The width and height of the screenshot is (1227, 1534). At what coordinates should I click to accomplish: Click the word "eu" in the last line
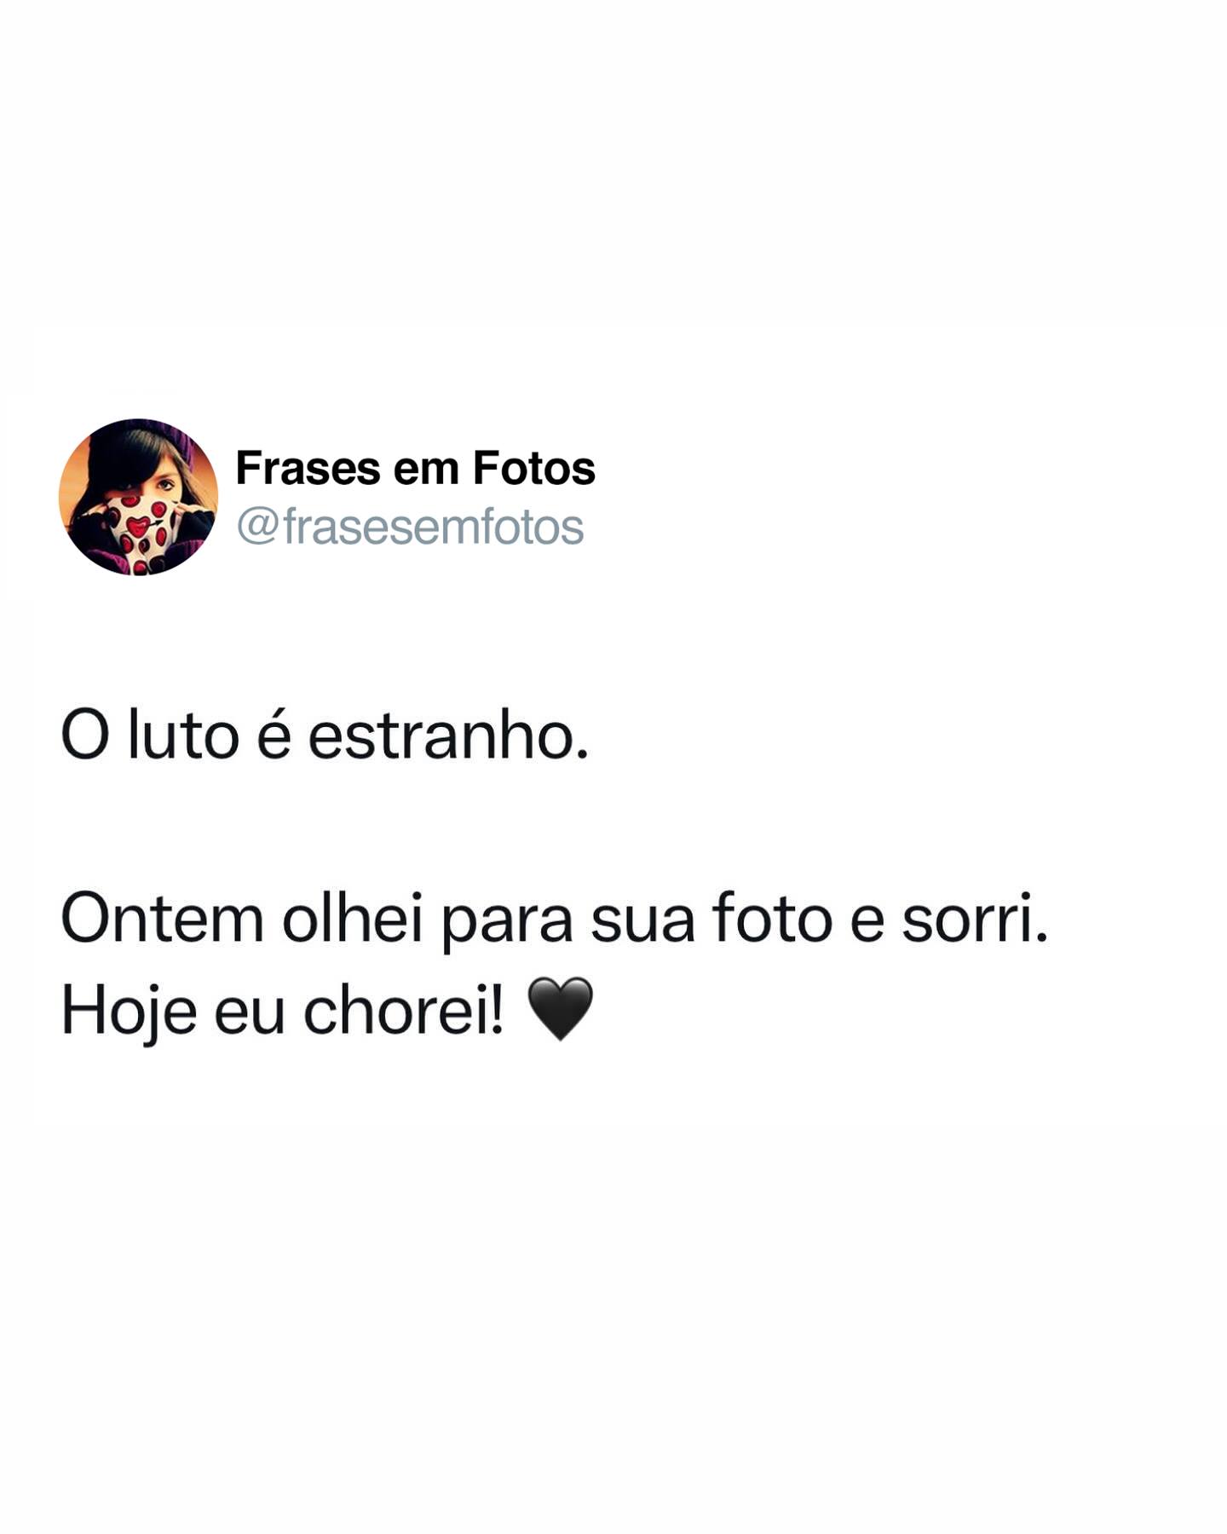click(249, 1014)
